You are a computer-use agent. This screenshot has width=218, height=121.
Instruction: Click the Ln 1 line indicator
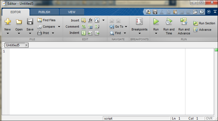176,118
